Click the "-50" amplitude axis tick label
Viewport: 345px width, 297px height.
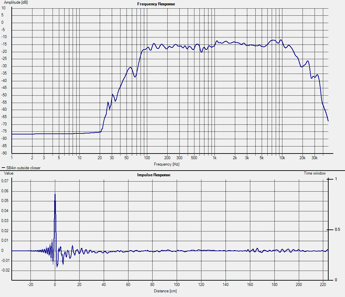(4, 95)
